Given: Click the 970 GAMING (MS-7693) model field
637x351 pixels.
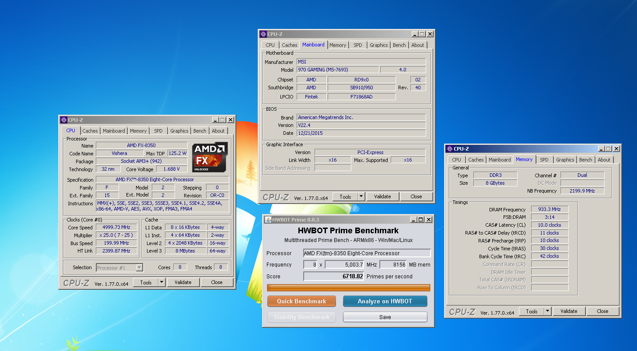Looking at the screenshot, I should click(338, 70).
